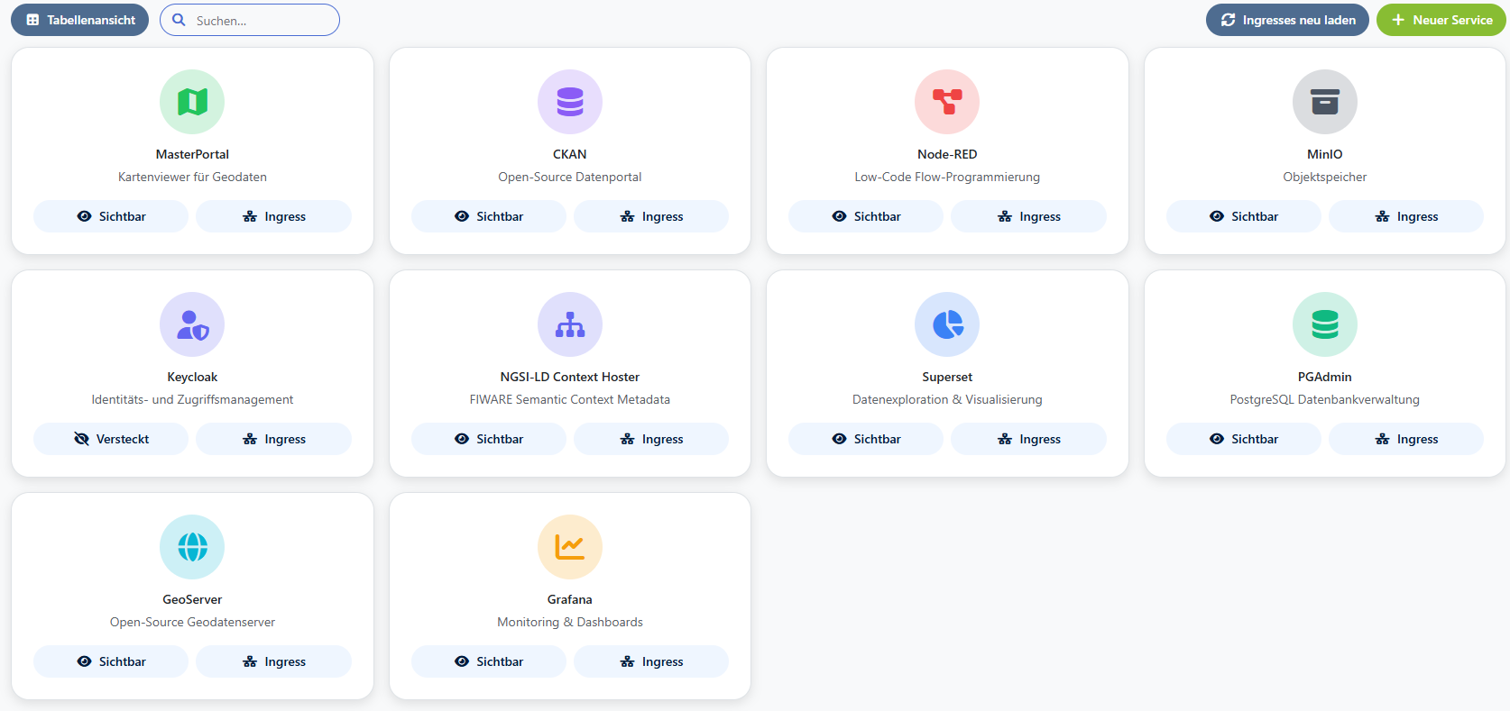Click the Node-RED flow icon
The image size is (1510, 711).
click(947, 102)
